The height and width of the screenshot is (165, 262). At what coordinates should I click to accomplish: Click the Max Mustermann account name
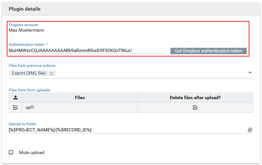click(x=27, y=30)
